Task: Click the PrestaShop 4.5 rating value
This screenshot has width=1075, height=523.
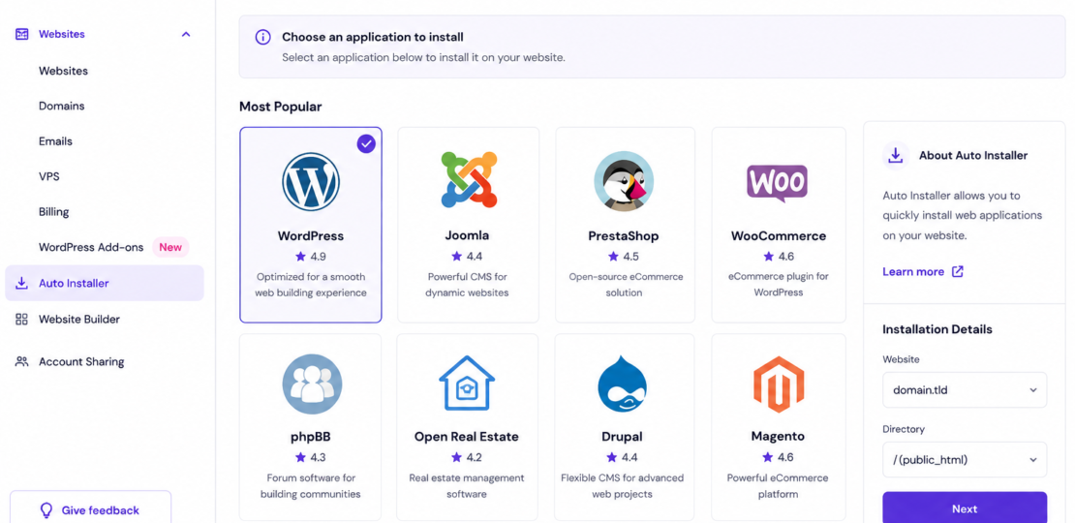Action: click(630, 257)
